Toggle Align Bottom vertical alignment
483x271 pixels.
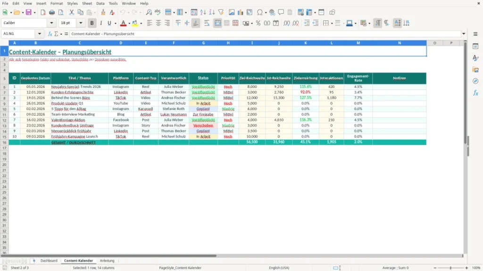point(196,23)
